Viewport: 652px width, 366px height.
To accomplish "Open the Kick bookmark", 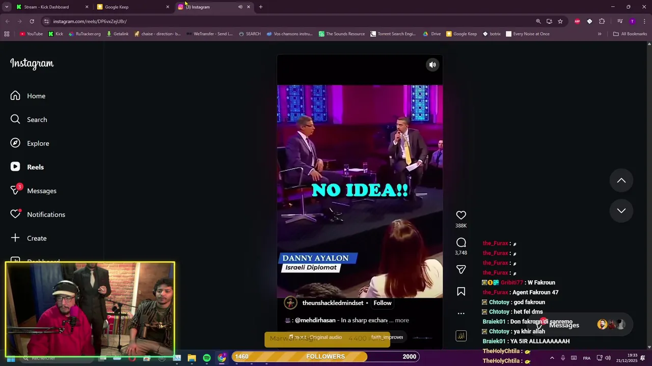I will [56, 34].
